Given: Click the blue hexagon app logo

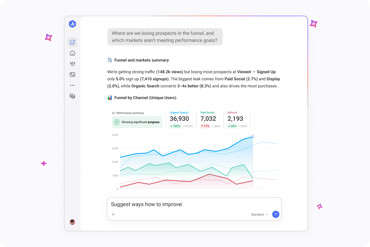Looking at the screenshot, I should (72, 24).
